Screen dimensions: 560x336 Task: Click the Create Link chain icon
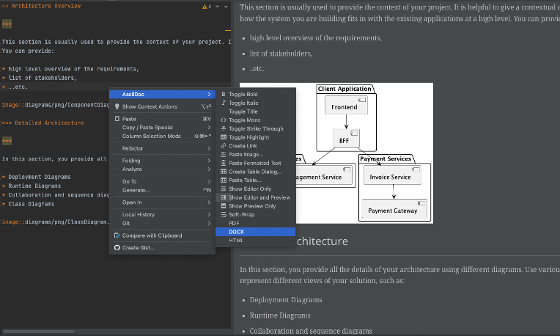point(224,146)
